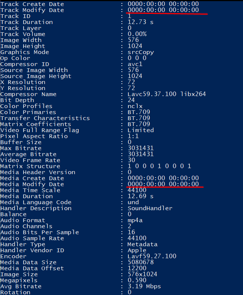243x295 pixels.
Task: Click the Image Size value 576x1024
Action: [142, 274]
